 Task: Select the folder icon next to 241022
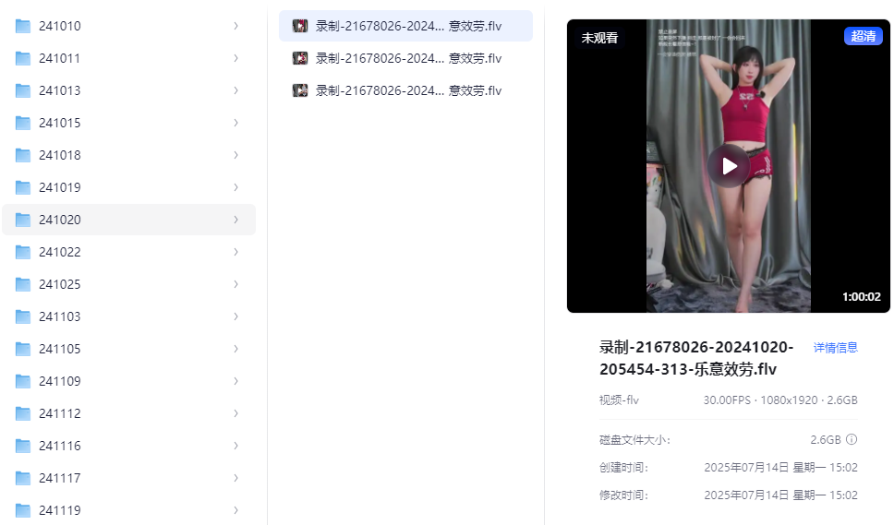tap(23, 252)
